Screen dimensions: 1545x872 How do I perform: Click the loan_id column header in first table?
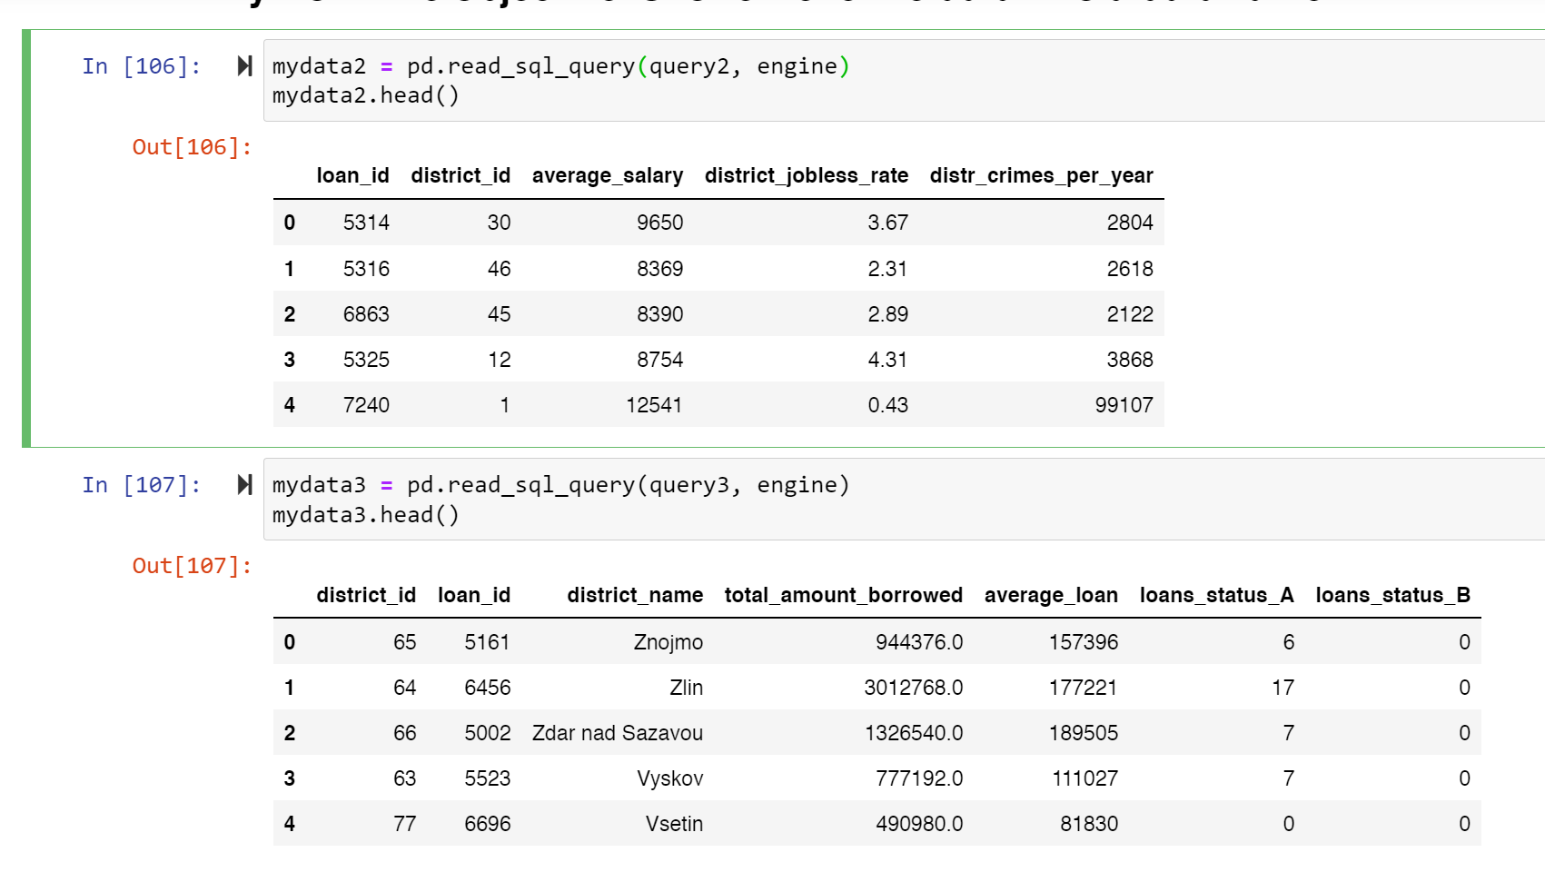tap(353, 175)
